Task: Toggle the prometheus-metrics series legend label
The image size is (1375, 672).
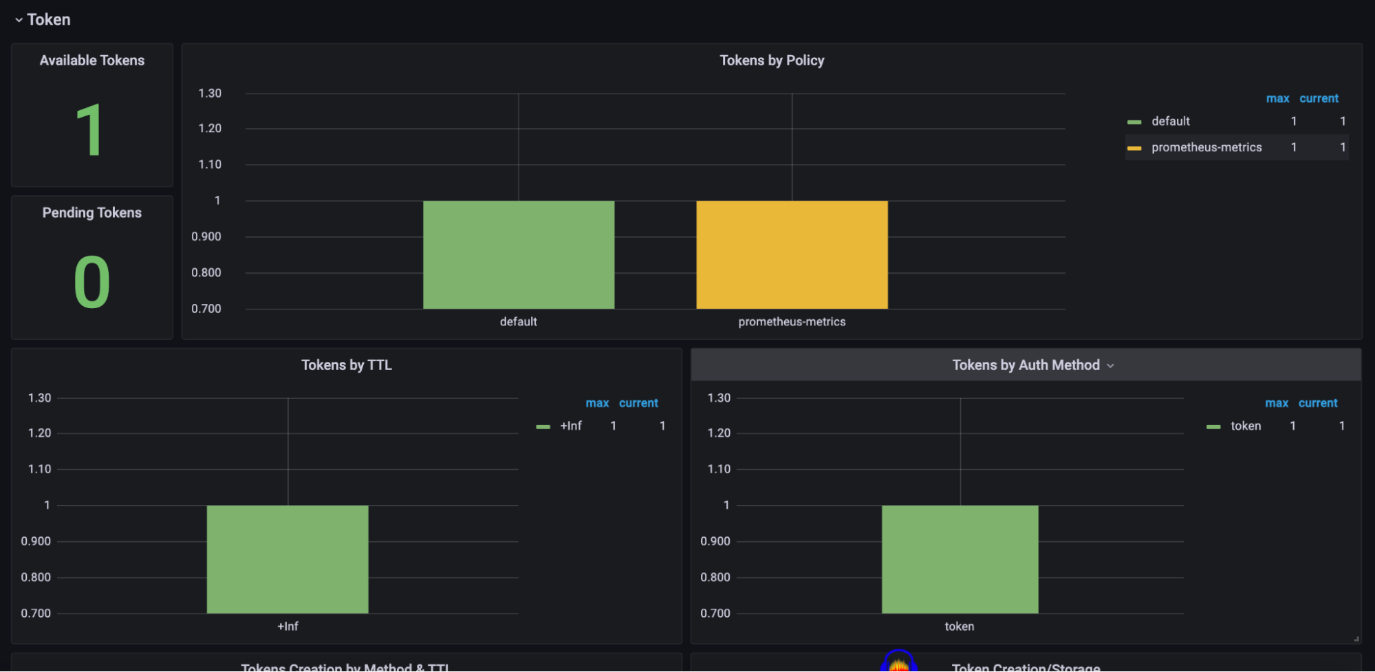Action: (x=1206, y=147)
